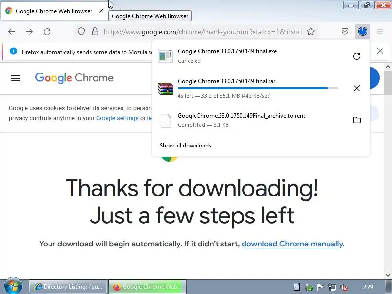Click the Google Chrome logo

click(74, 78)
